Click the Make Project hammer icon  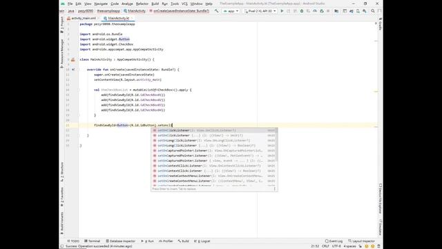pyautogui.click(x=216, y=11)
